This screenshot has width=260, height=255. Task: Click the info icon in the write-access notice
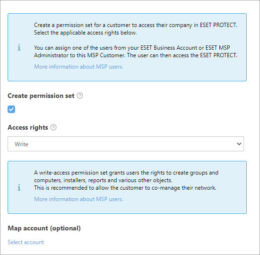click(19, 187)
